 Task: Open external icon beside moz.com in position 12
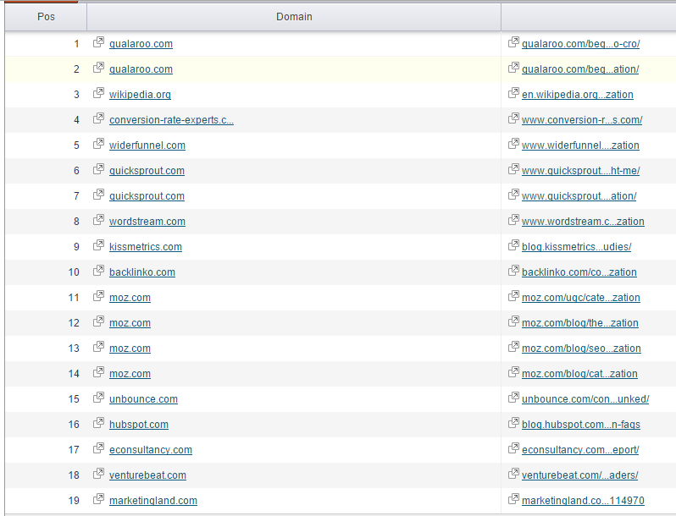[99, 321]
